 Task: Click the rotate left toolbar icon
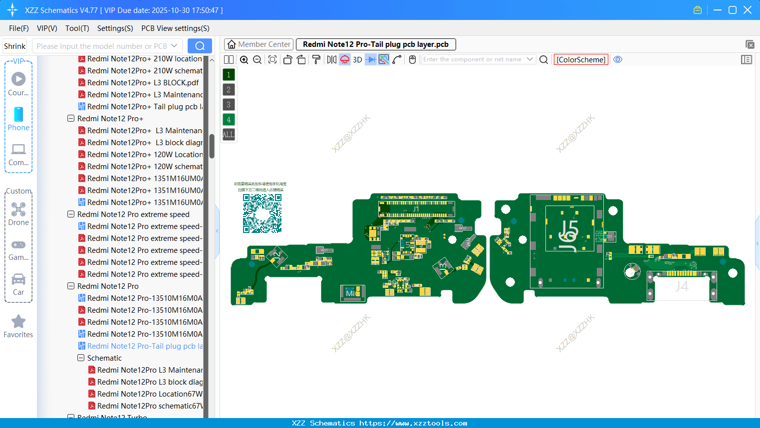287,59
